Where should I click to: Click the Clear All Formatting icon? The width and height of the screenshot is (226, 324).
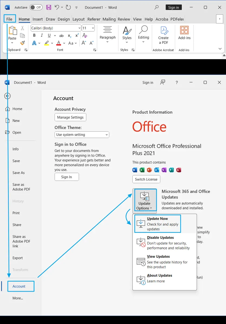click(x=85, y=35)
